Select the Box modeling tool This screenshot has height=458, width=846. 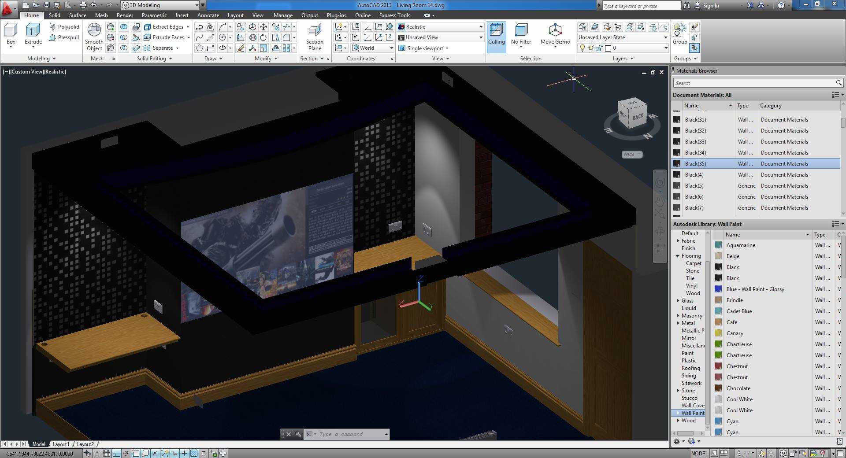pyautogui.click(x=11, y=34)
